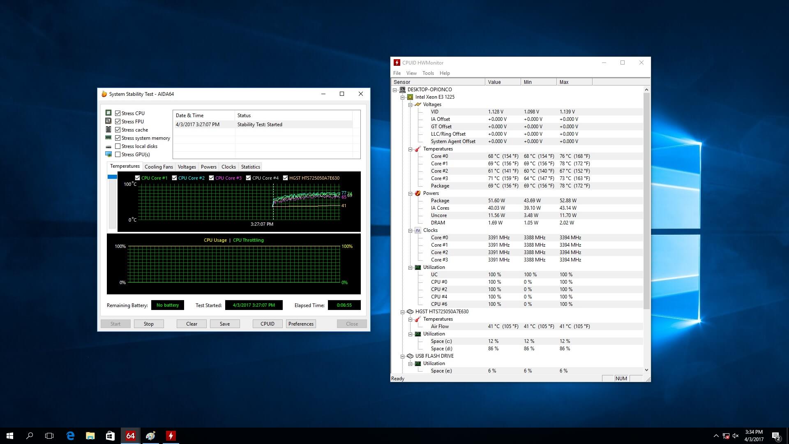Enable the Stress GPU(s) checkbox
Screen dimensions: 789x444
118,154
